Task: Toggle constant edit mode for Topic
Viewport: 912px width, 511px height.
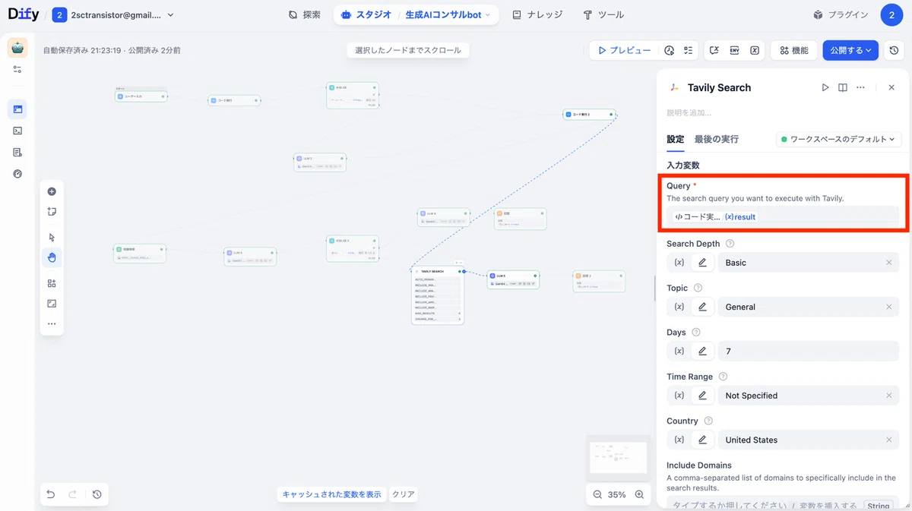Action: [702, 307]
